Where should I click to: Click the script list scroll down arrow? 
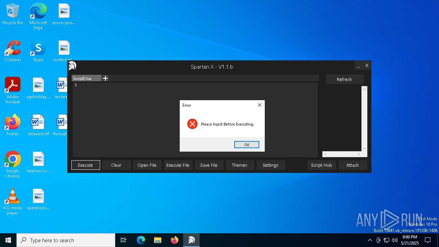[365, 149]
